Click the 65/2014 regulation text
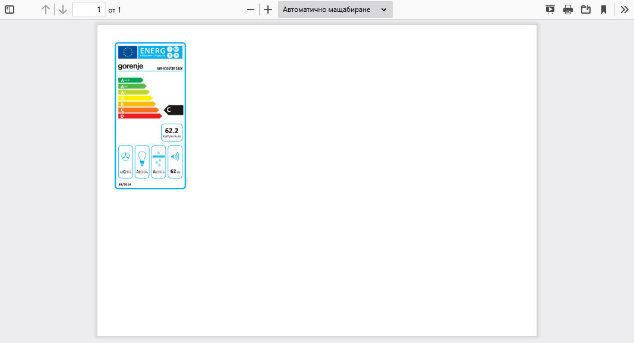 (125, 184)
